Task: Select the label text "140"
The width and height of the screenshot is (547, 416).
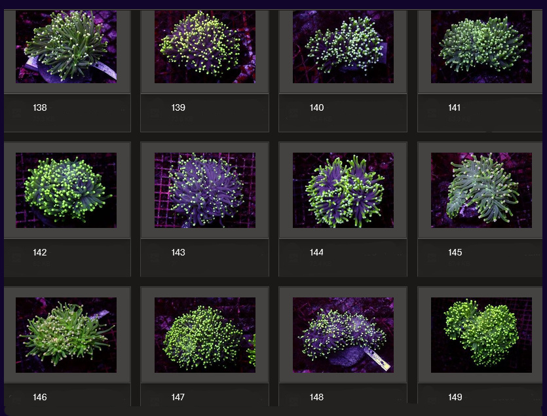Action: pyautogui.click(x=317, y=107)
